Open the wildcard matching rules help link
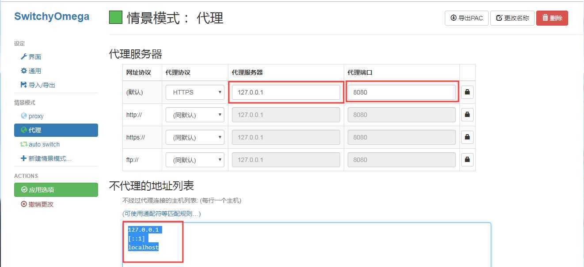584x267 pixels. tap(162, 214)
